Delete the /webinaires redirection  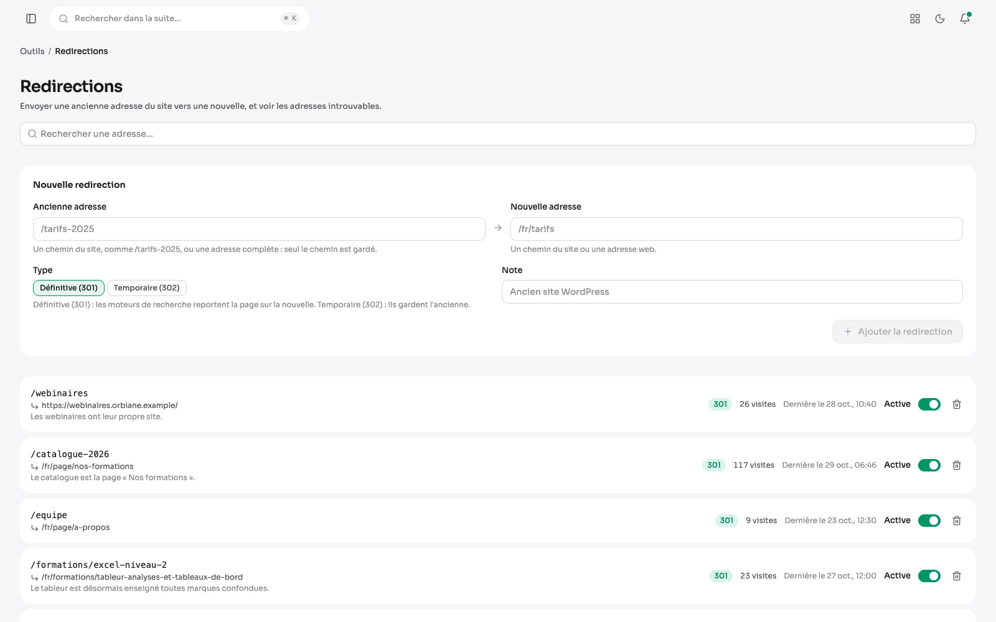[x=957, y=404]
